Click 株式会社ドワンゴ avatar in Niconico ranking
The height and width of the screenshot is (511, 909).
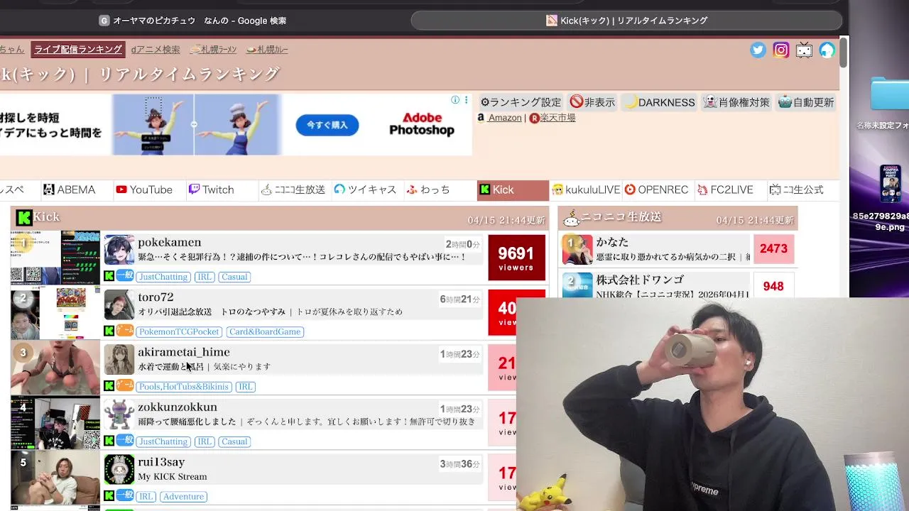pyautogui.click(x=577, y=285)
